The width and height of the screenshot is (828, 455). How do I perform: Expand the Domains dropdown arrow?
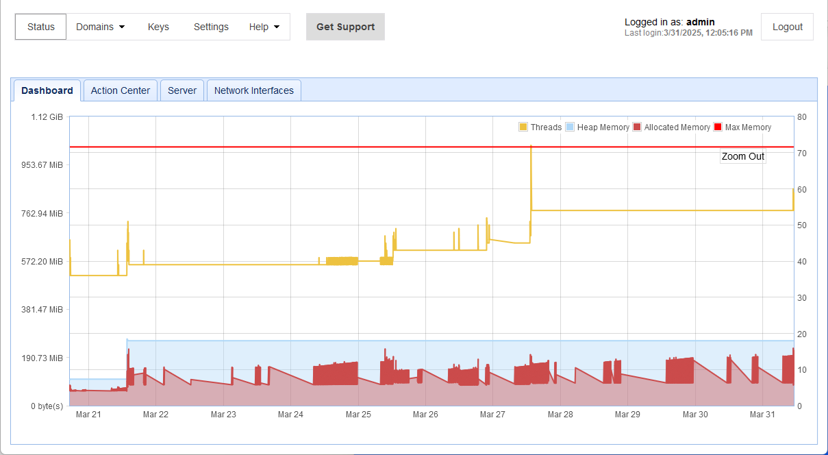pos(122,27)
